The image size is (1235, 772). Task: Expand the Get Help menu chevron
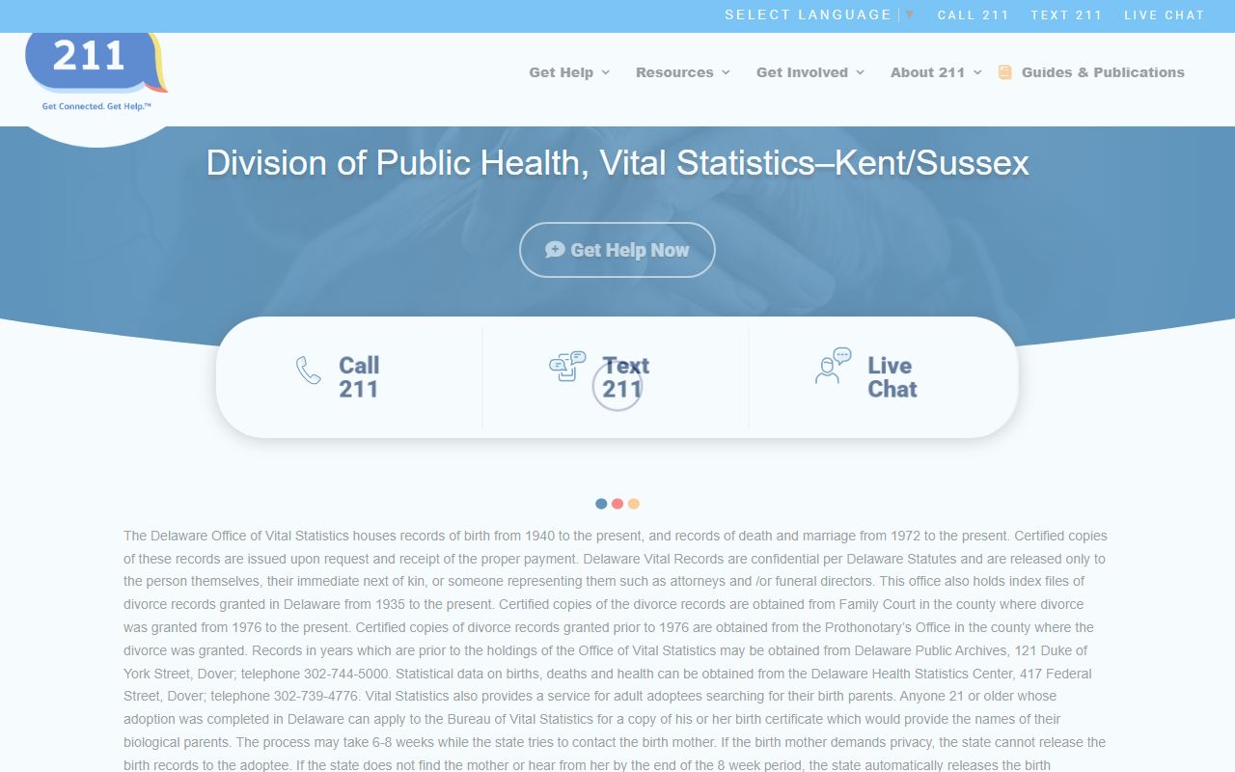coord(606,72)
